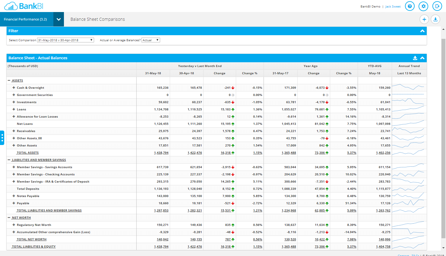Viewport: 446px width, 256px height.
Task: Log out using the sign-out icon
Action: click(x=437, y=6)
